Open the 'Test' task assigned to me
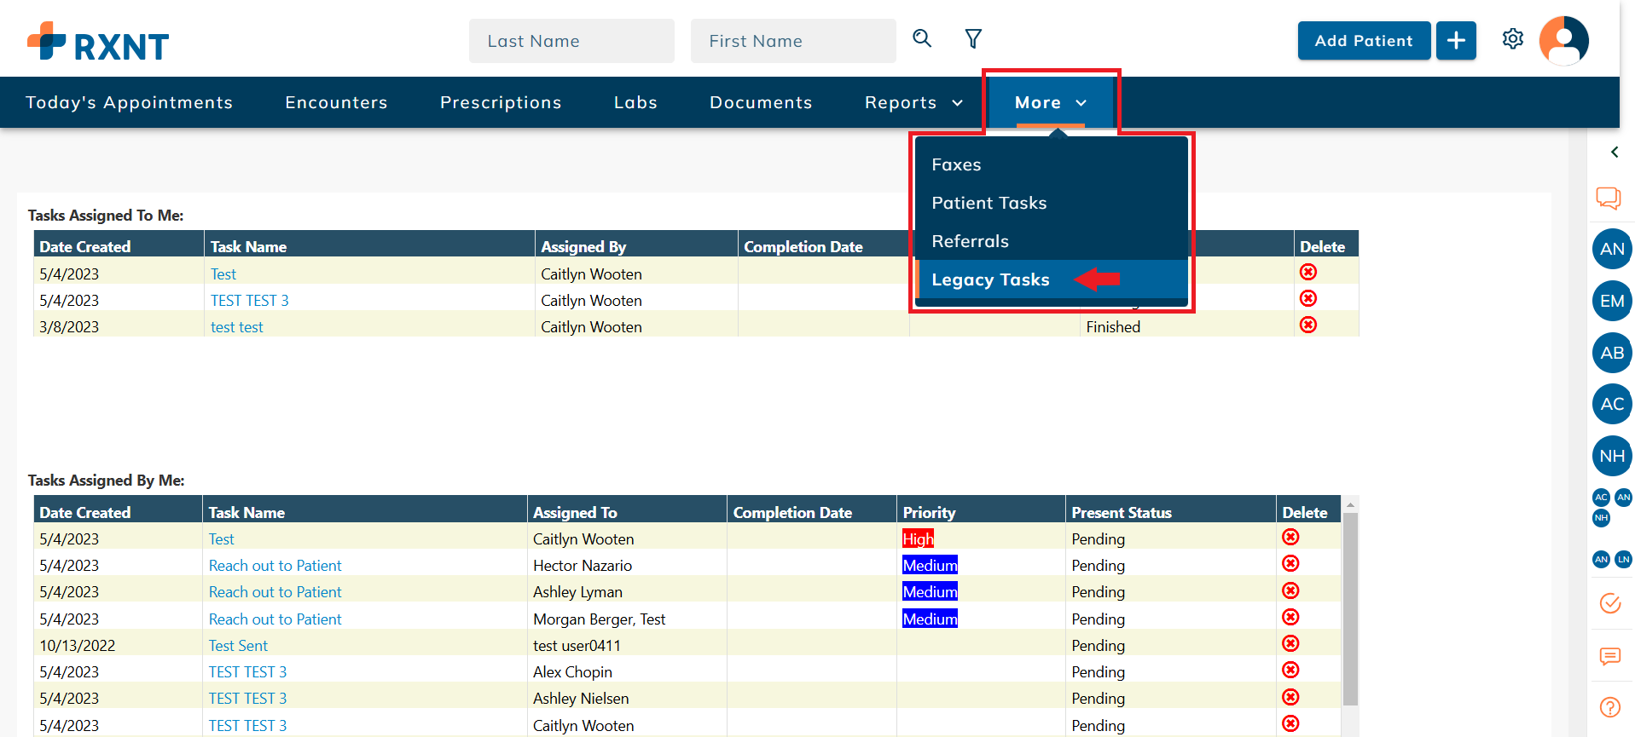The height and width of the screenshot is (737, 1635). [223, 274]
